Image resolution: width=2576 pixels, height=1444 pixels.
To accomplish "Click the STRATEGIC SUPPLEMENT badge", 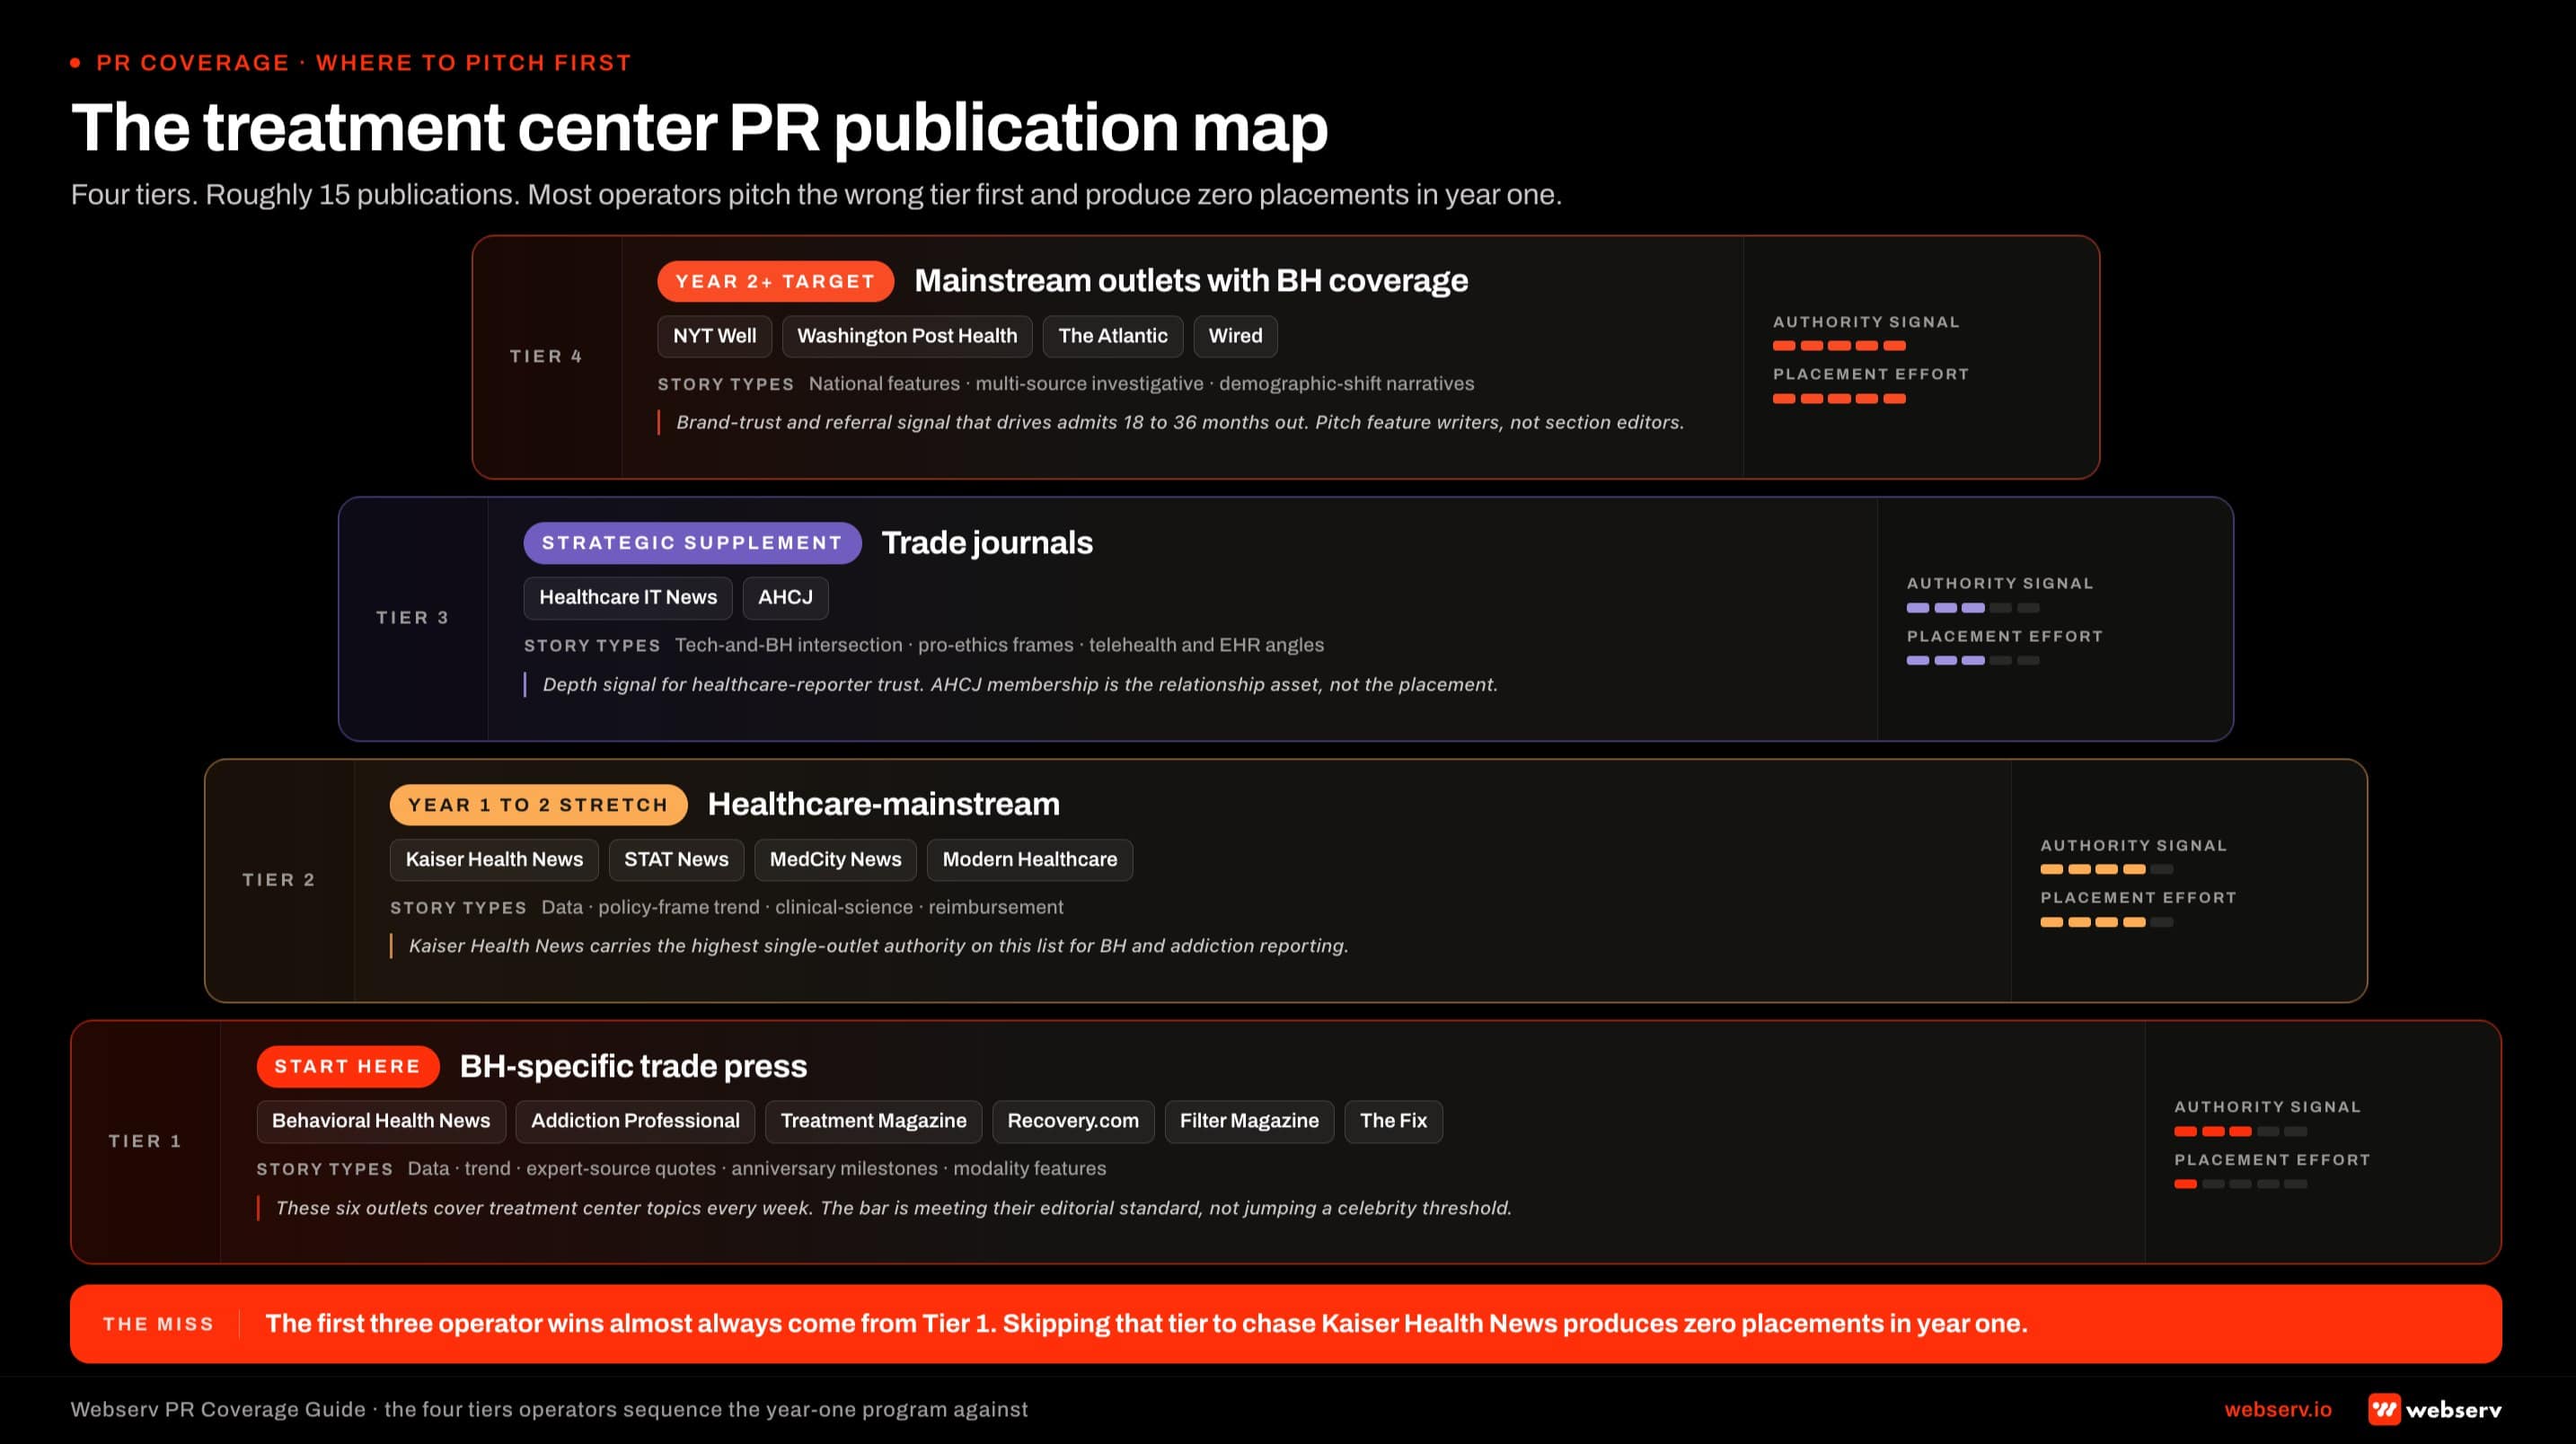I will pos(692,542).
